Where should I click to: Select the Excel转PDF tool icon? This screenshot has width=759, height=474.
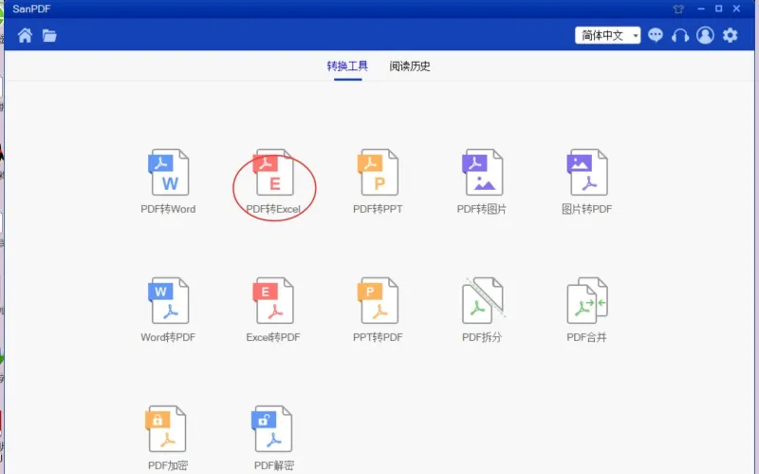pyautogui.click(x=273, y=300)
